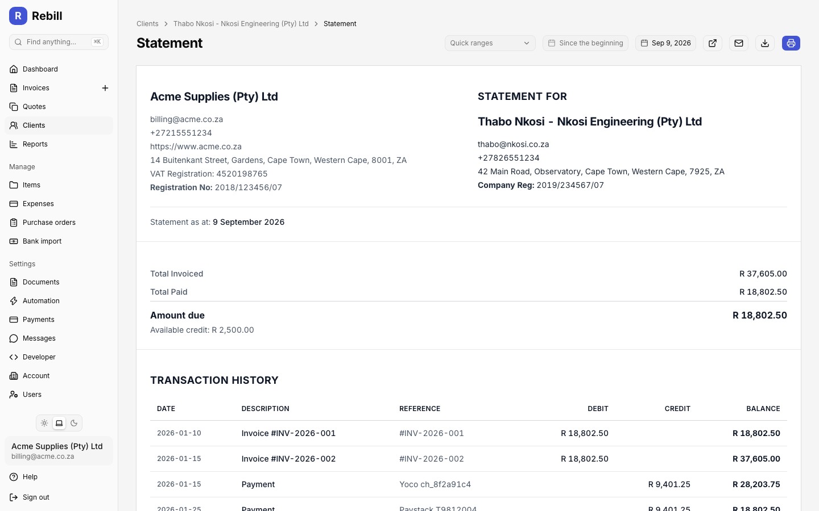Viewport: 819px width, 511px height.
Task: Click the Bank import icon
Action: pos(14,241)
